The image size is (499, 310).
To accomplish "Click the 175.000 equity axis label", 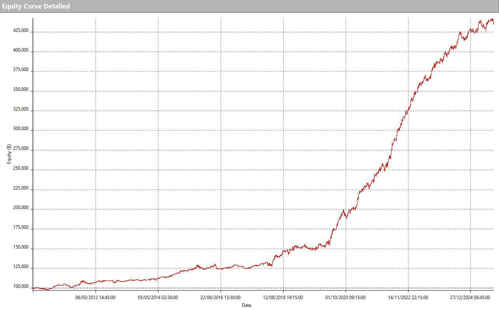I will click(x=21, y=228).
